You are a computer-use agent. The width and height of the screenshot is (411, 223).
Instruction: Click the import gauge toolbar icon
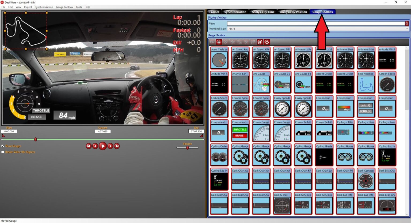tap(260, 42)
